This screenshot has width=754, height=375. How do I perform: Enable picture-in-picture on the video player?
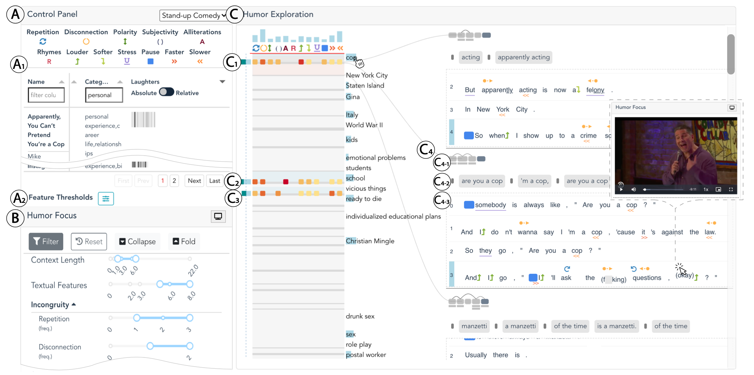click(718, 190)
